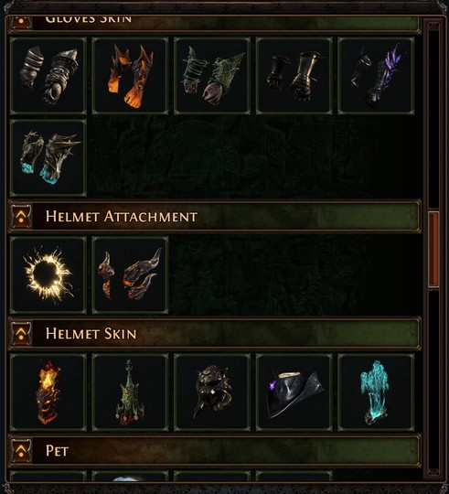Select the black tricorn hat skin

294,392
